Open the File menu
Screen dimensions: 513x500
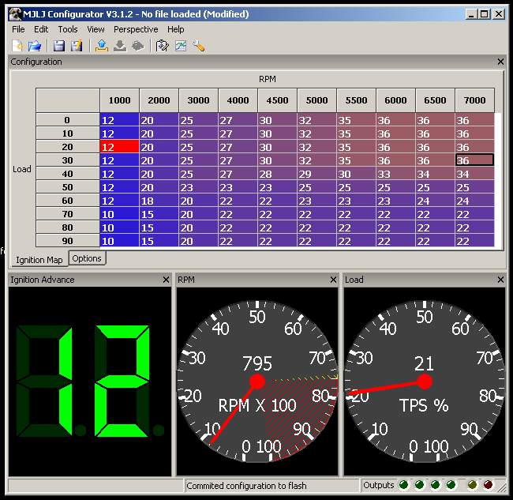(x=18, y=29)
